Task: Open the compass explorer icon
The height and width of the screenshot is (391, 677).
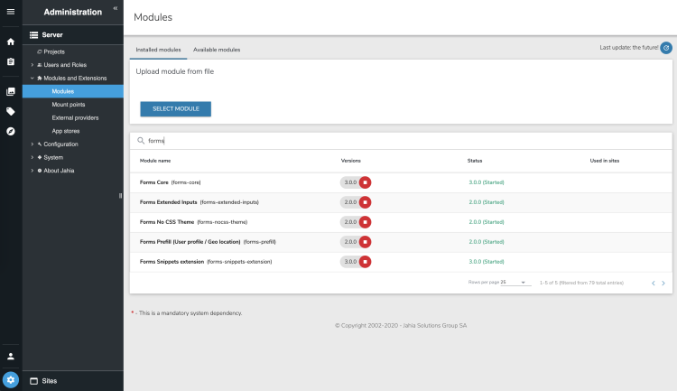Action: click(x=11, y=131)
